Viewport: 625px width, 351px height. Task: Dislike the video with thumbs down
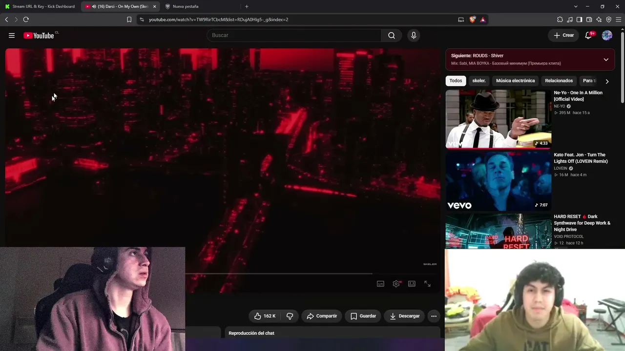pyautogui.click(x=290, y=316)
